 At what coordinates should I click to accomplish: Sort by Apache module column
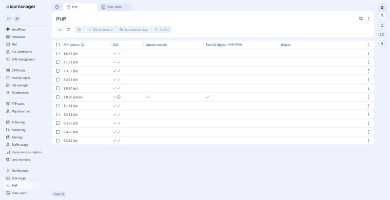[156, 45]
